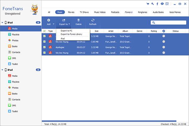The image size is (189, 126).
Task: Sort by the Artist column header
Action: pyautogui.click(x=111, y=31)
